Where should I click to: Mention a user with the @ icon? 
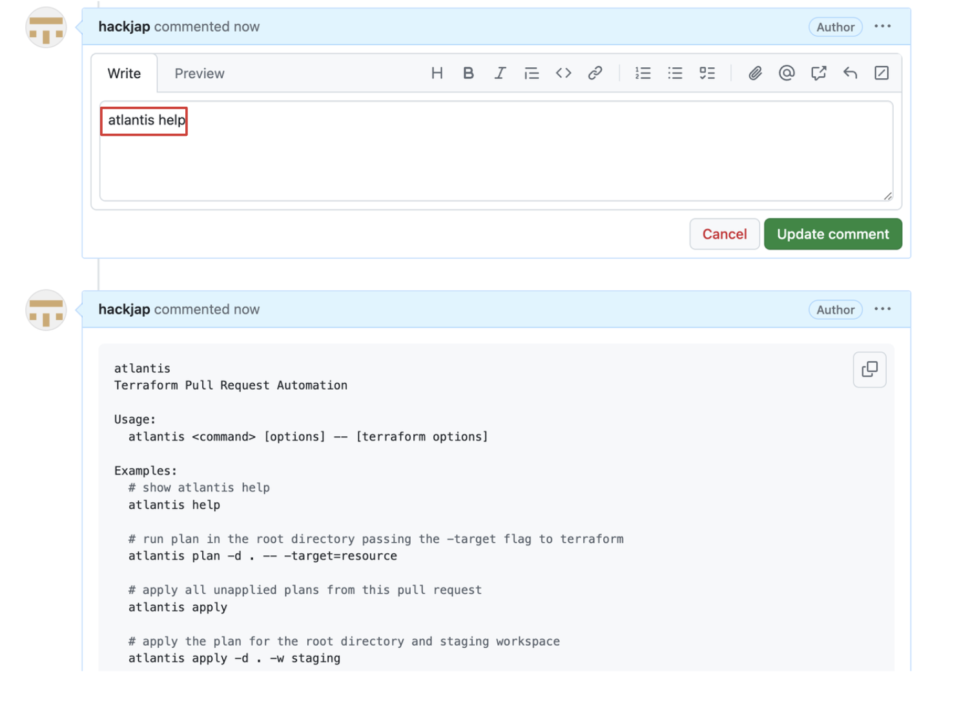(787, 73)
